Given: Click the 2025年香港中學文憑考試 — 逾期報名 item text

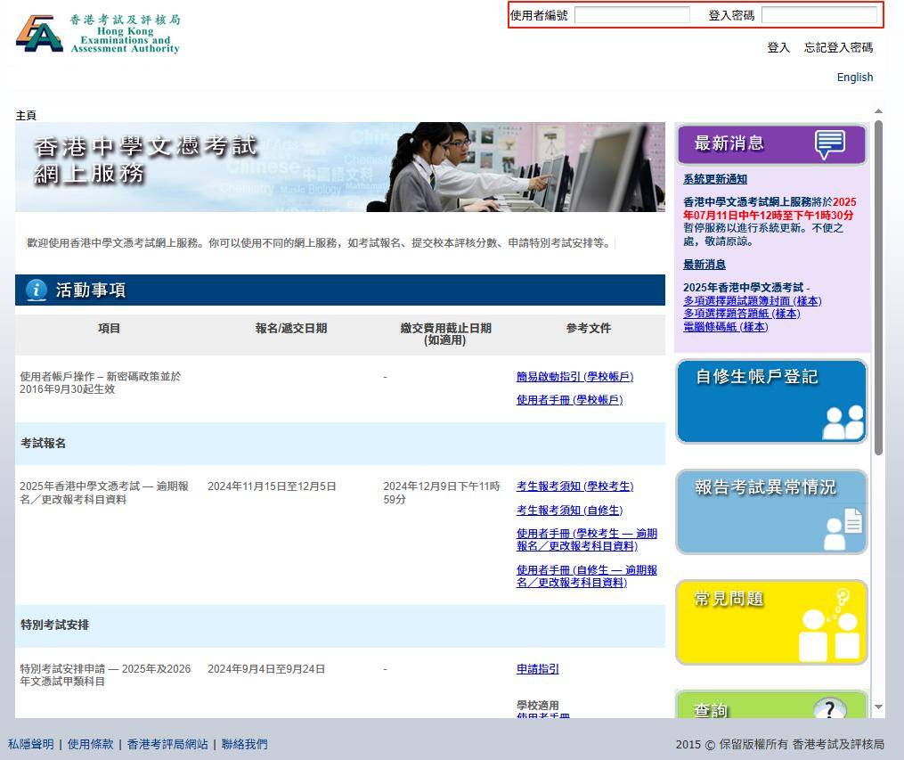Looking at the screenshot, I should (104, 493).
